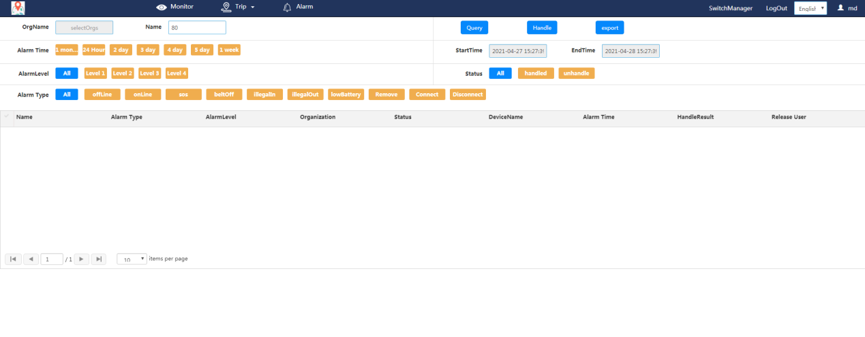Screen dimensions: 865x337
Task: Click the Alarm bell icon
Action: pyautogui.click(x=287, y=7)
